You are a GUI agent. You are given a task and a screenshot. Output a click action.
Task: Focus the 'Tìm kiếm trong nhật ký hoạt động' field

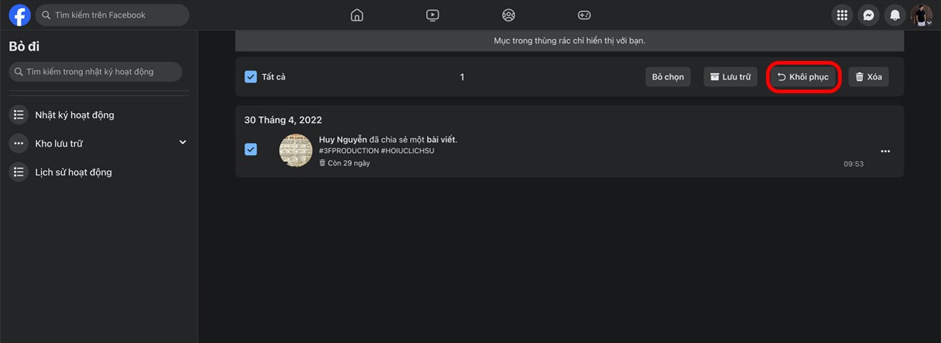click(96, 71)
